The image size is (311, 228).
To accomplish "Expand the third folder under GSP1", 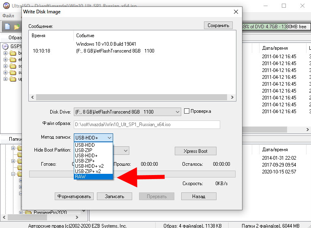I will coord(6,66).
